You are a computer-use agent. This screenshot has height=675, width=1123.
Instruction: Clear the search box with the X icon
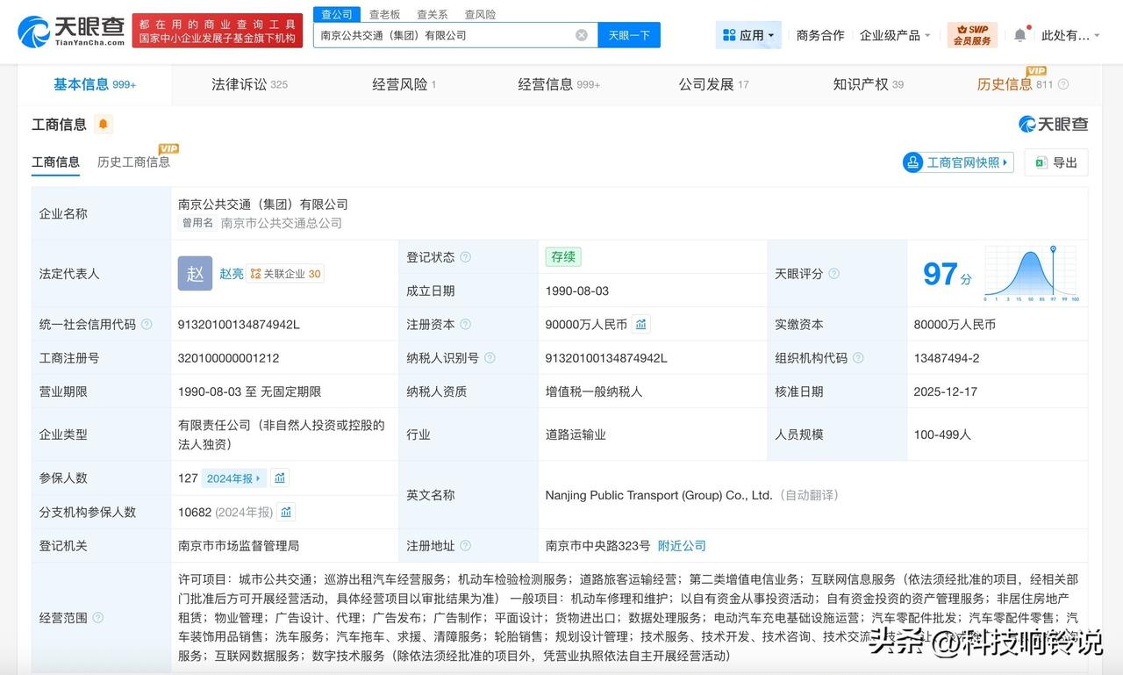click(581, 34)
